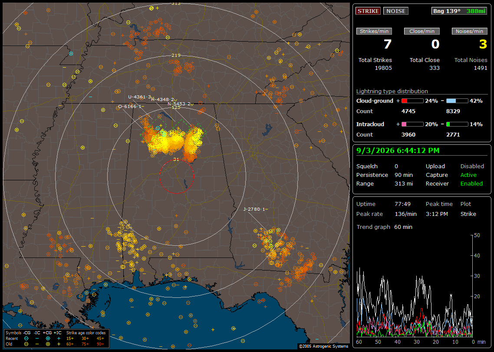Click the STRIKE indicator button
Image resolution: width=494 pixels, height=352 pixels.
[x=368, y=11]
